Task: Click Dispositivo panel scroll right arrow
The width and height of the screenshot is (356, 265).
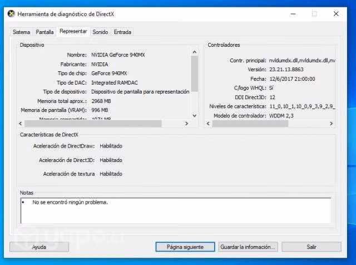Action: tap(186, 124)
